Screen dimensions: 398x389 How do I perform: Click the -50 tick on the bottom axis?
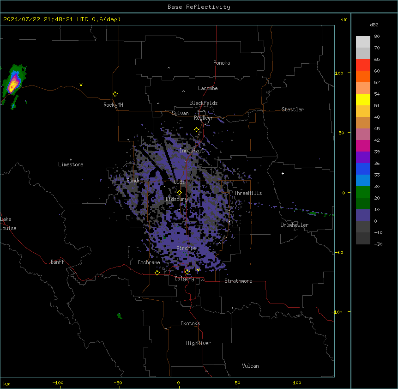118,383
